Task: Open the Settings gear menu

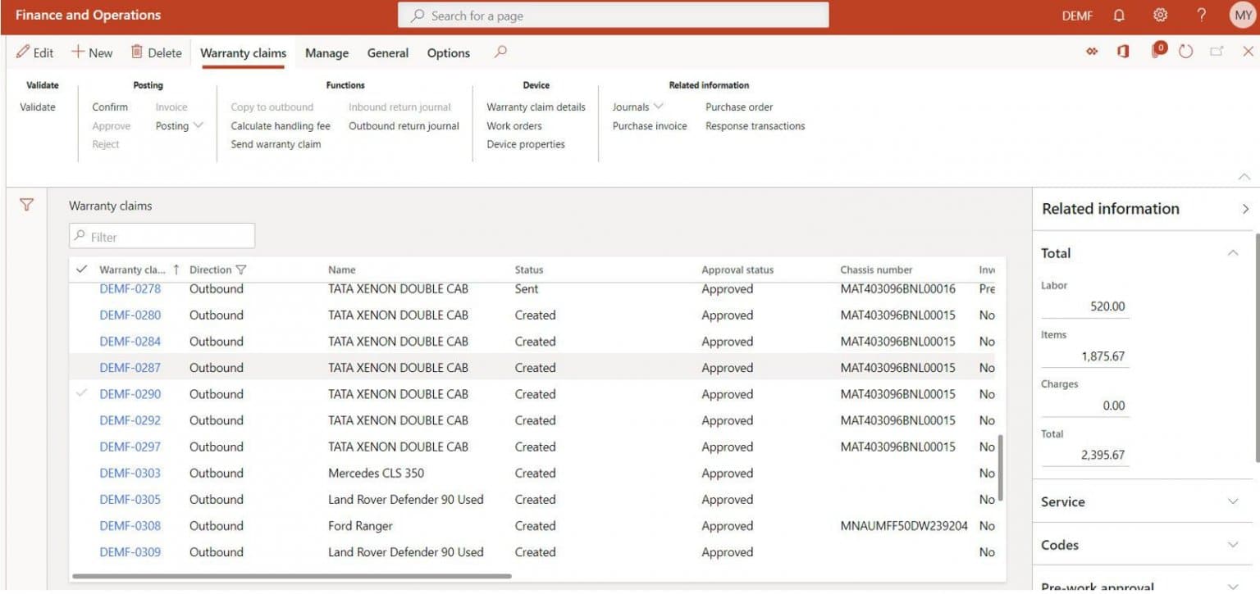Action: pos(1159,15)
